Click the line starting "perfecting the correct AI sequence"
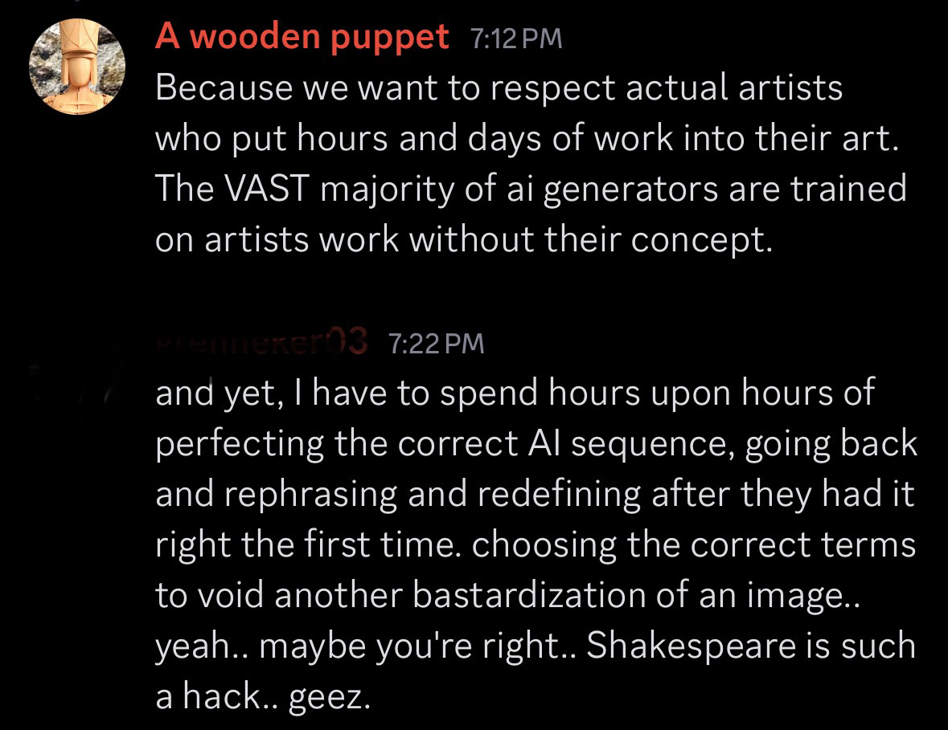 click(536, 443)
